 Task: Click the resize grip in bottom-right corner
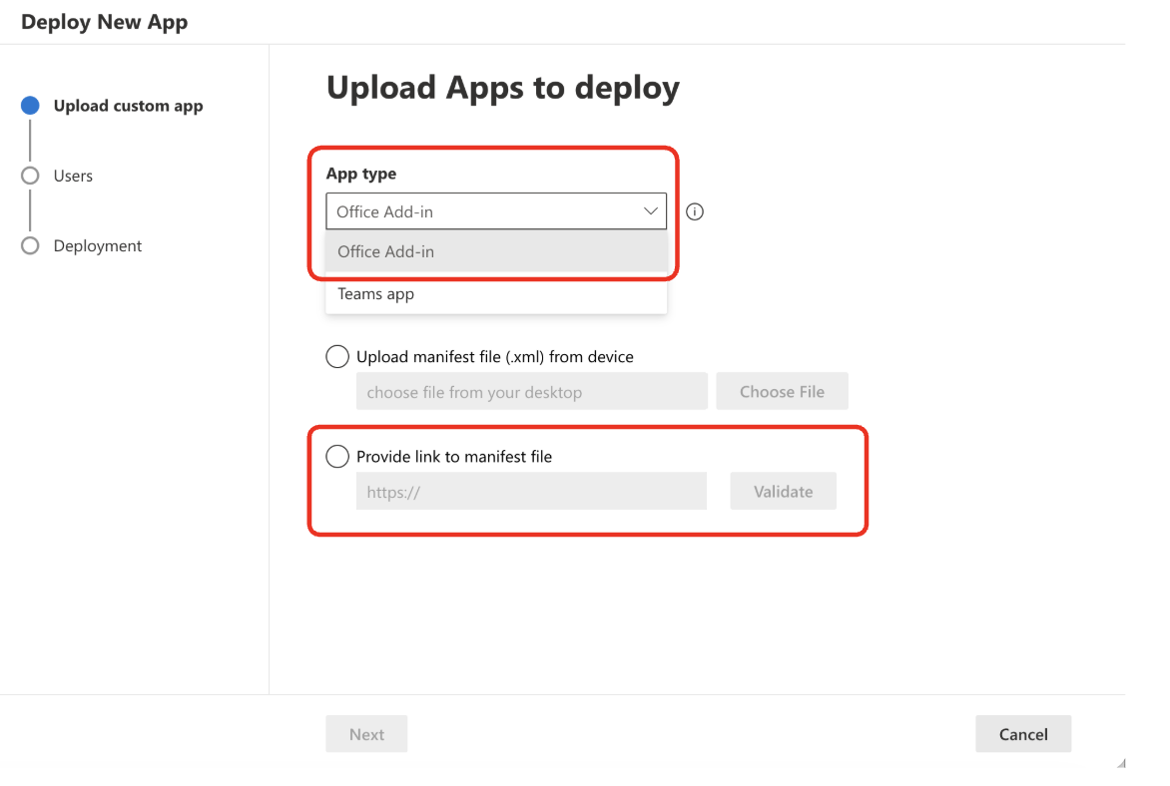pos(1120,763)
